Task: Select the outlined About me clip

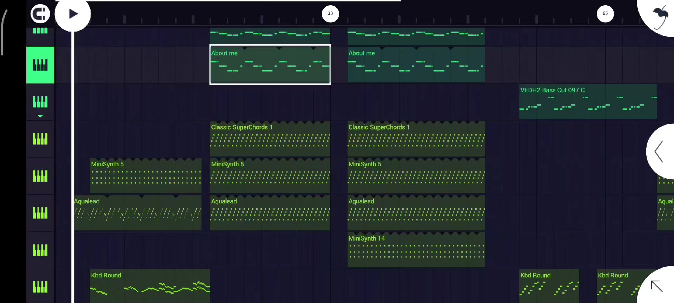Action: click(270, 65)
